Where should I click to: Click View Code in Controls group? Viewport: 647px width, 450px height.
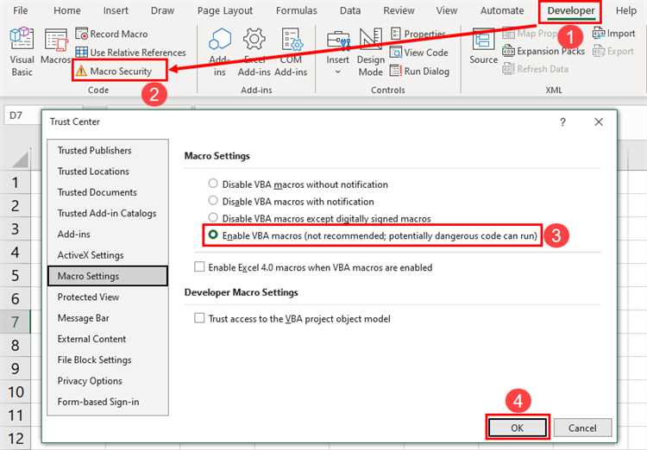[x=419, y=53]
